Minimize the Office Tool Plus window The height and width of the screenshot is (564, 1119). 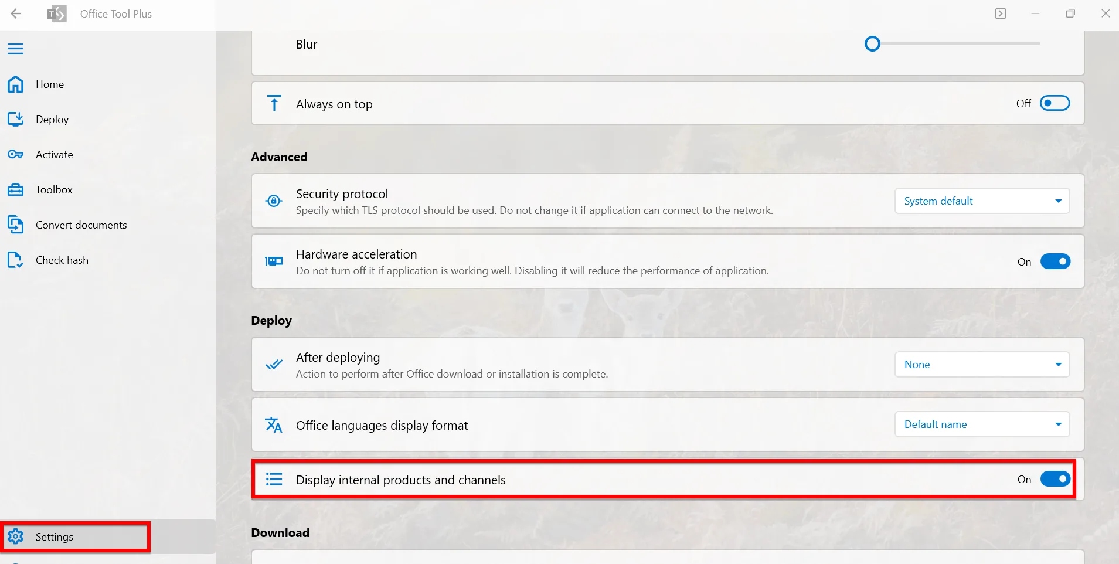1036,13
